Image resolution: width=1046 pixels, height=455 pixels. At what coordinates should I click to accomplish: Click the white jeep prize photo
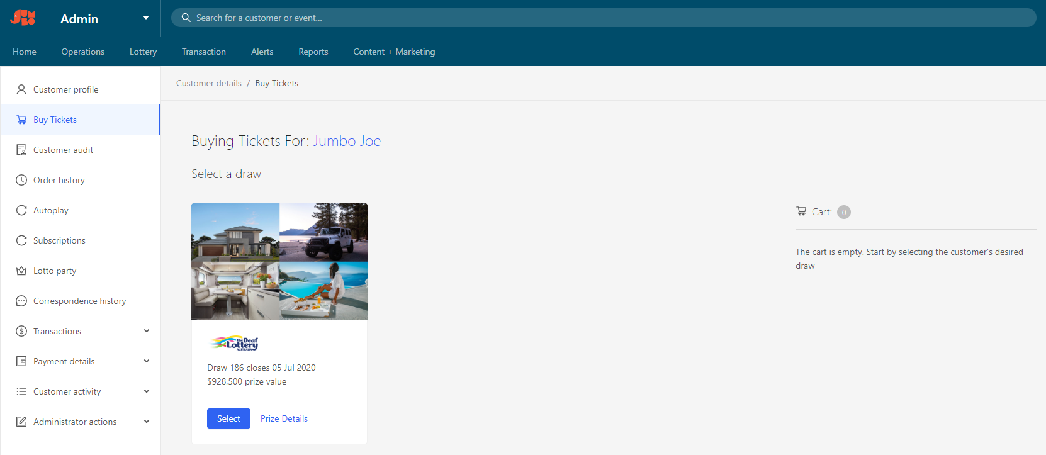click(x=323, y=232)
